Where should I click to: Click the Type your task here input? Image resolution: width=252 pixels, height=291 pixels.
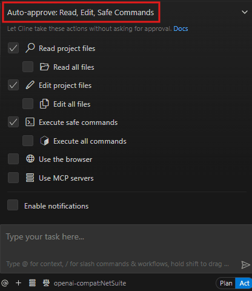[126, 249]
